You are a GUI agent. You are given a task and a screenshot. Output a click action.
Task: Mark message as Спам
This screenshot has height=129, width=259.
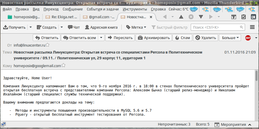[182, 38]
